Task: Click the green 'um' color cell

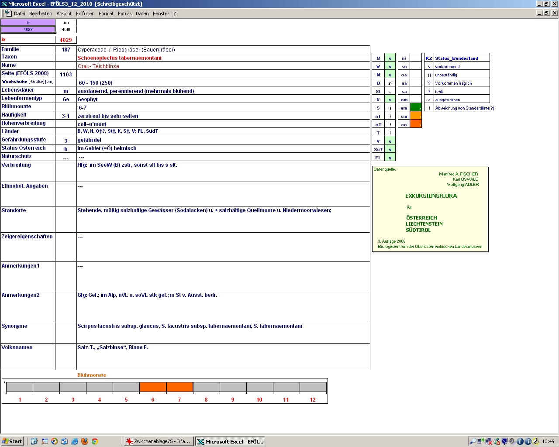Action: (x=416, y=107)
